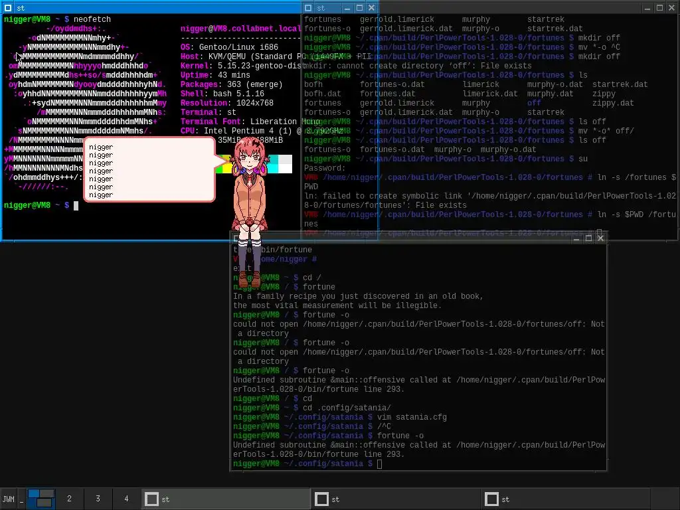Click the blue 'off' directory name
The height and width of the screenshot is (510, 680).
pos(535,103)
